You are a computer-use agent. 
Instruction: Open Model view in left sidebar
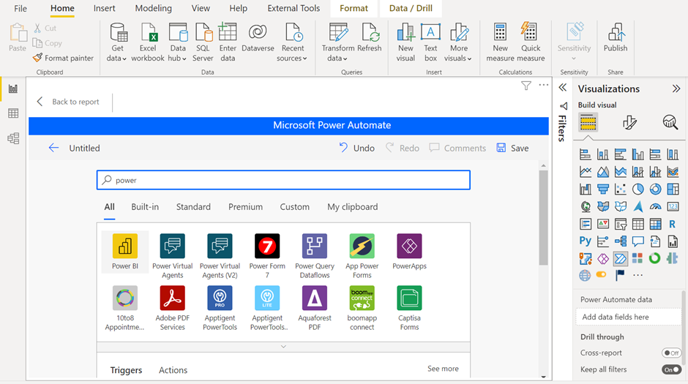(x=13, y=138)
